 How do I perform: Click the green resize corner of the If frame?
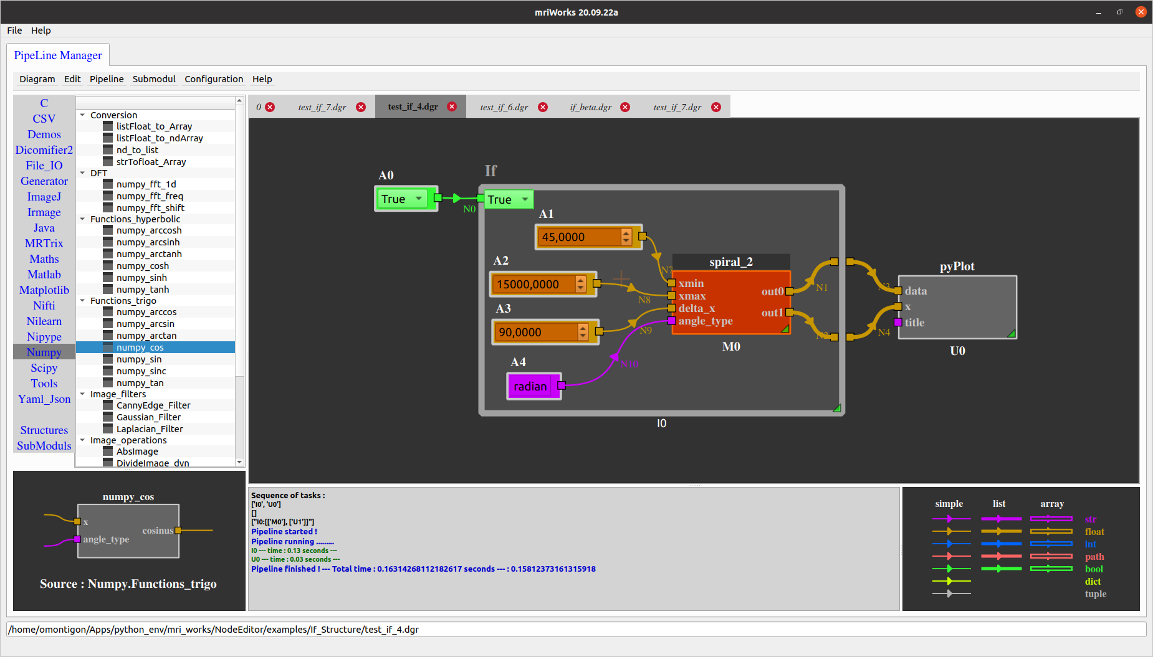click(837, 408)
